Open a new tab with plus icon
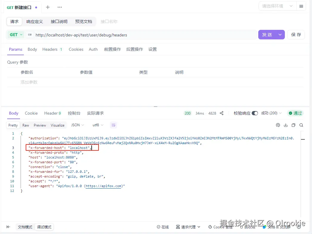This screenshot has height=234, width=312. click(48, 7)
